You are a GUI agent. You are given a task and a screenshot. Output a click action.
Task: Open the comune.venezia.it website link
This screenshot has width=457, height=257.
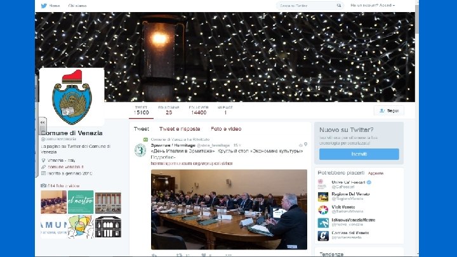65,167
